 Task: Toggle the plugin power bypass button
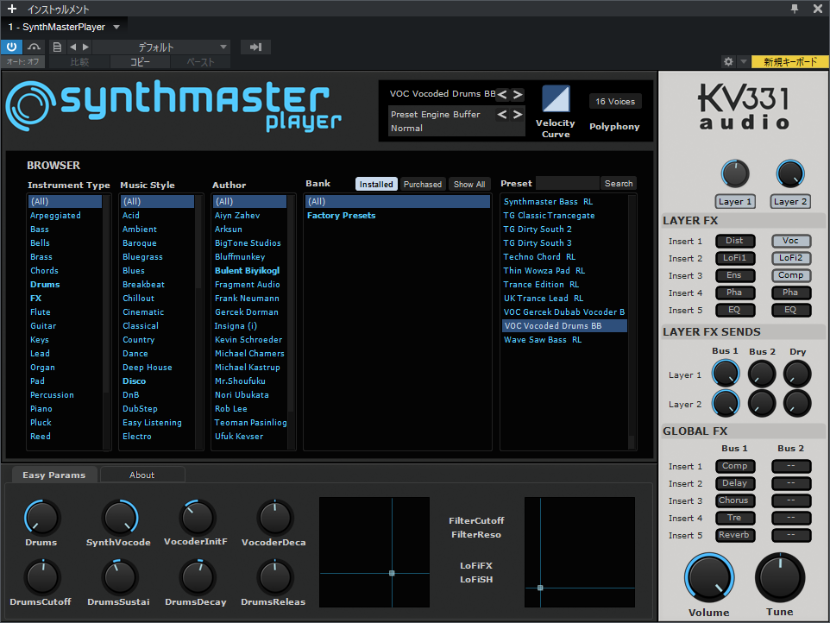11,47
